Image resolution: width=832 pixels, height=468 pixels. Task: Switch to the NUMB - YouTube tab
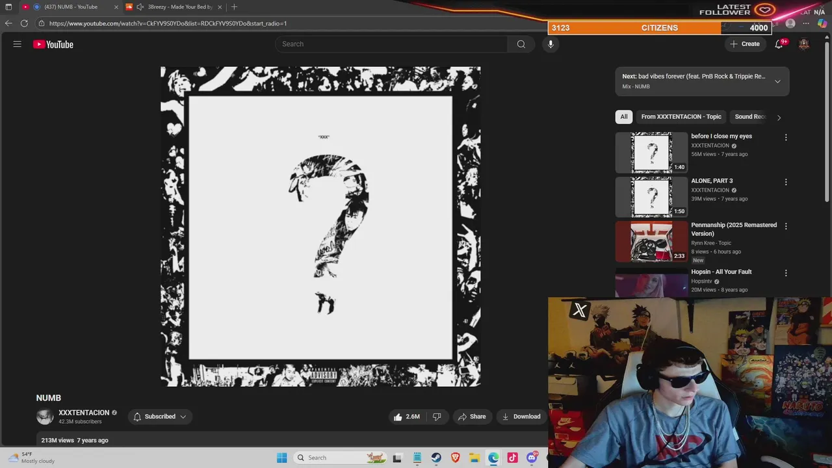(x=70, y=6)
